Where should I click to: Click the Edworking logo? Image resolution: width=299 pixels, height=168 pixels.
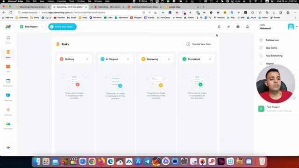(8, 27)
